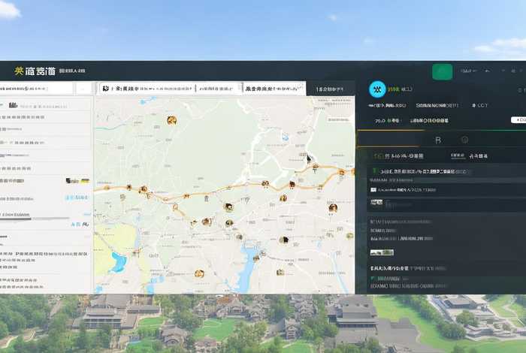This screenshot has width=526, height=353.
Task: Click the green button in the top bar
Action: click(x=443, y=71)
